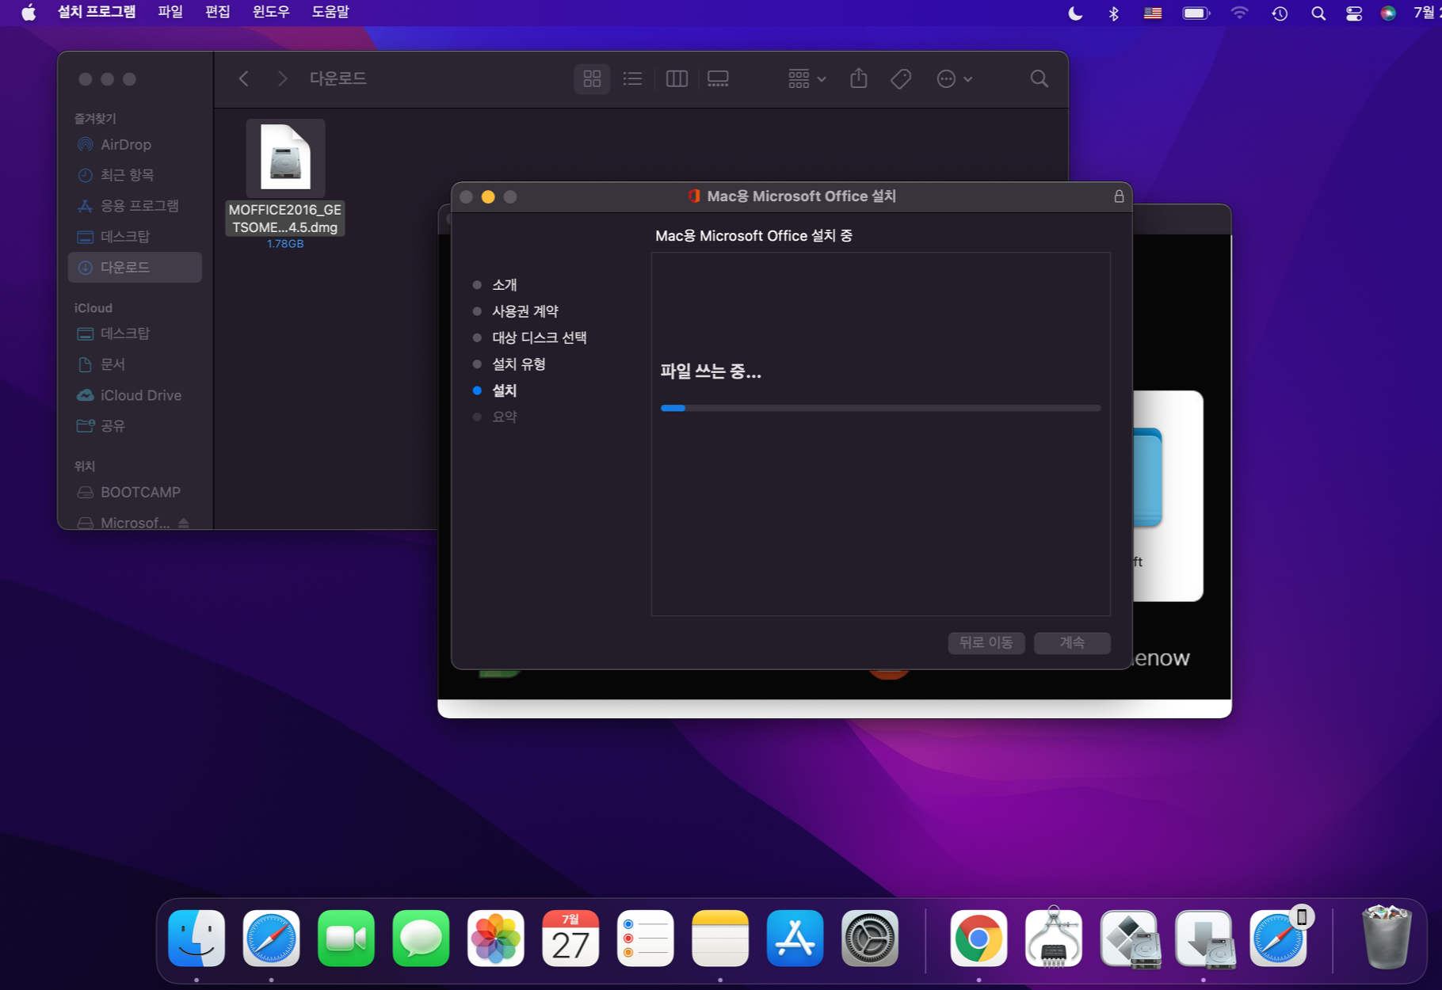Open Safari from Dock

pyautogui.click(x=272, y=939)
